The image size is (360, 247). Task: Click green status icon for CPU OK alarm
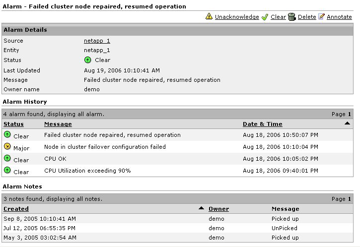click(7, 158)
